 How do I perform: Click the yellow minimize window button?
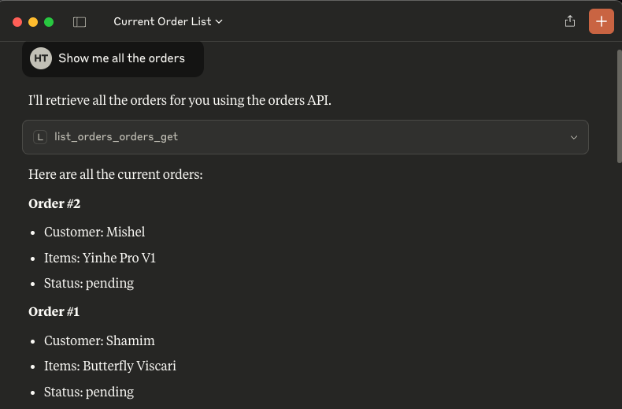[33, 22]
